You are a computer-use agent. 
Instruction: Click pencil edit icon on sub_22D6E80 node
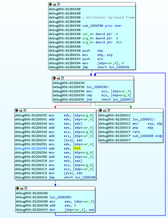(x=54, y=4)
